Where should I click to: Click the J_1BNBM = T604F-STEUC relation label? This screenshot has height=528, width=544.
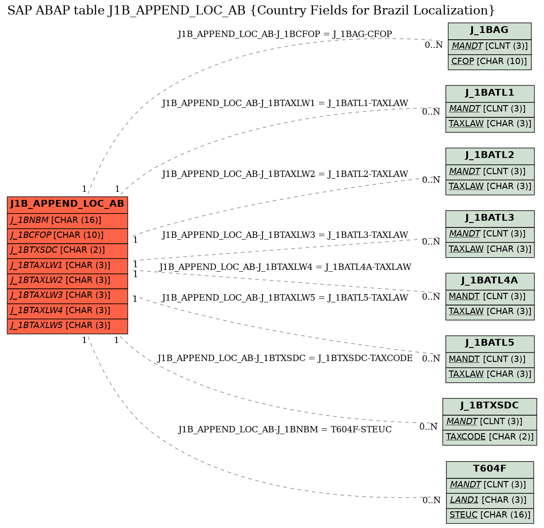point(285,430)
